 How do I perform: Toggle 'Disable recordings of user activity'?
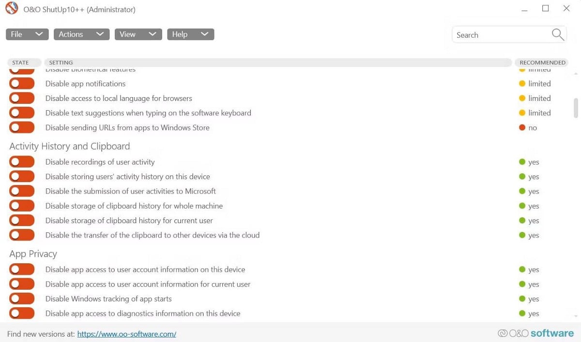21,161
